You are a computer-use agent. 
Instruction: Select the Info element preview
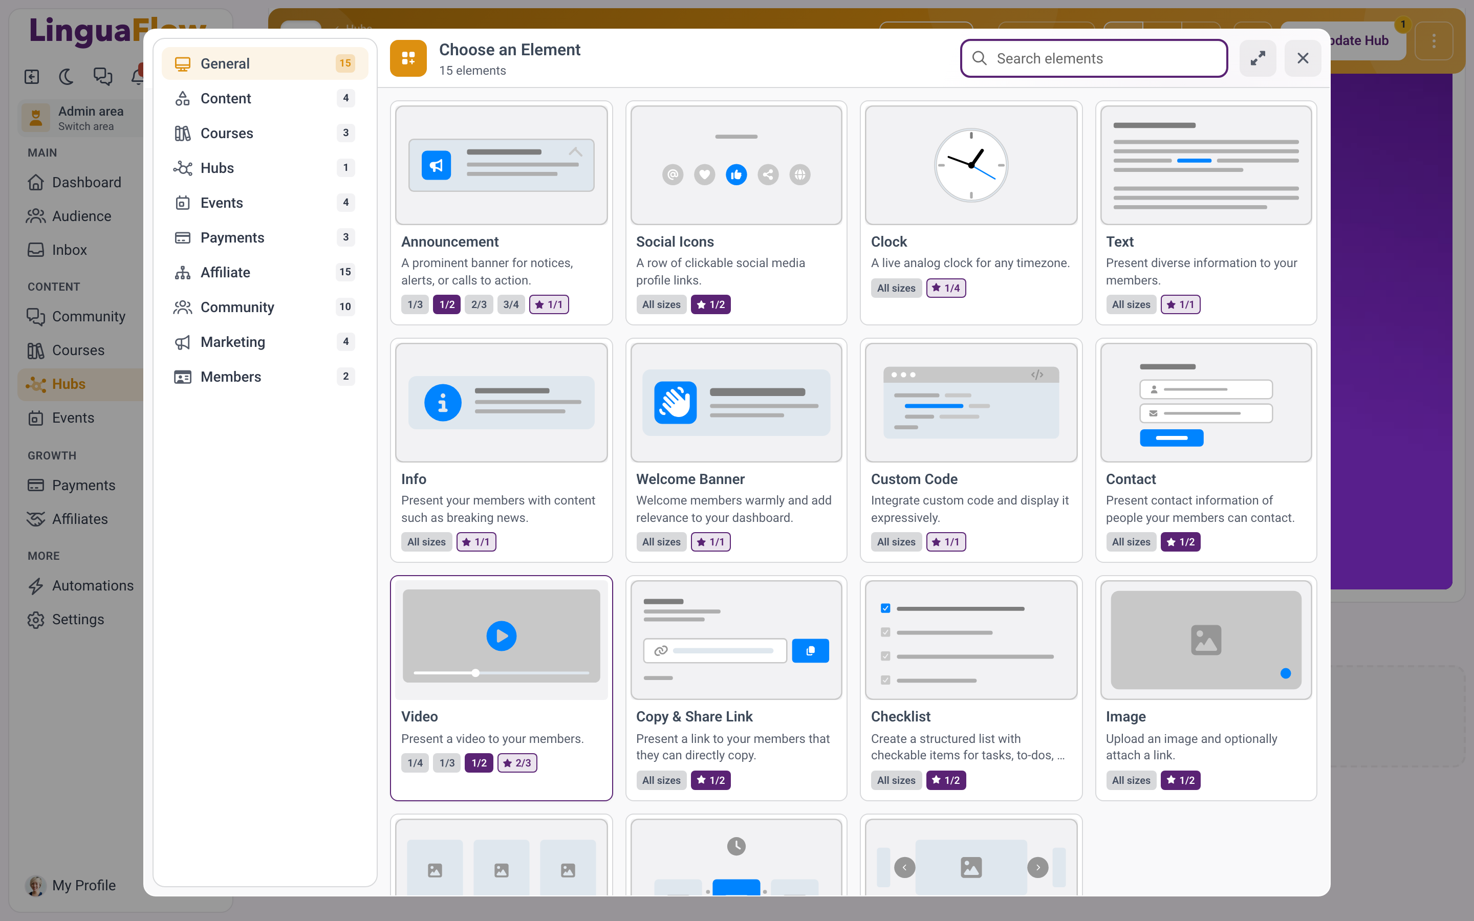pyautogui.click(x=501, y=403)
